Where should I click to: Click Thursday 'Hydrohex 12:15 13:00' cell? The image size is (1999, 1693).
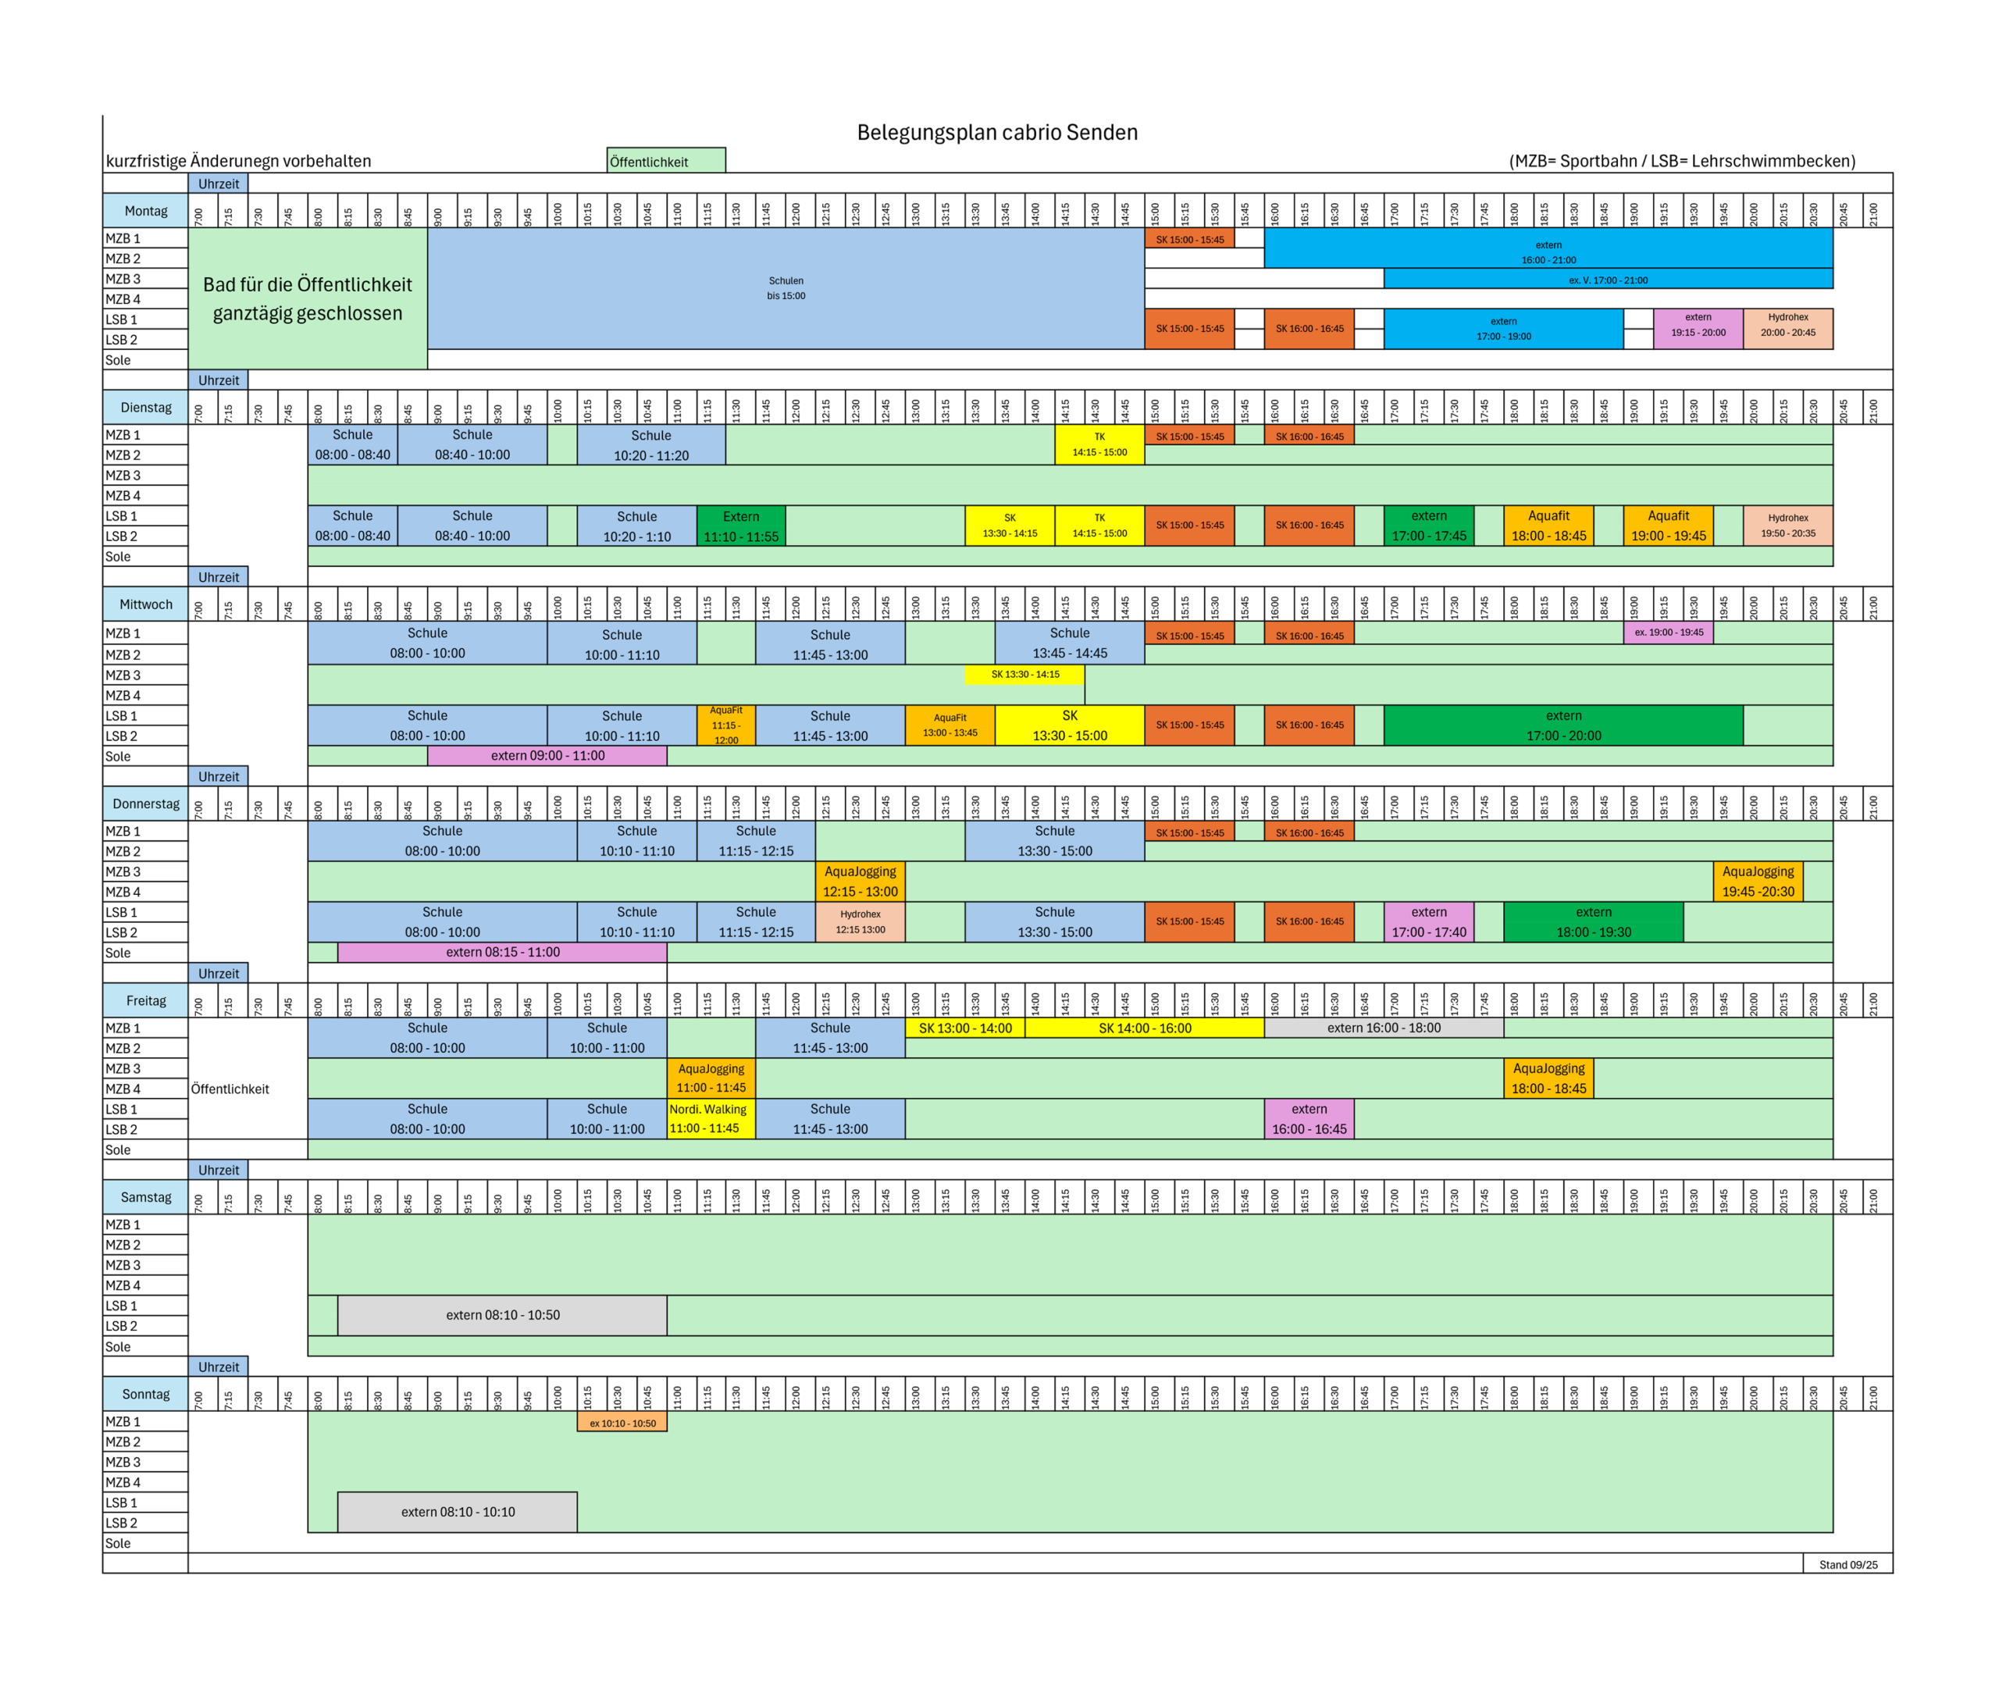point(860,922)
